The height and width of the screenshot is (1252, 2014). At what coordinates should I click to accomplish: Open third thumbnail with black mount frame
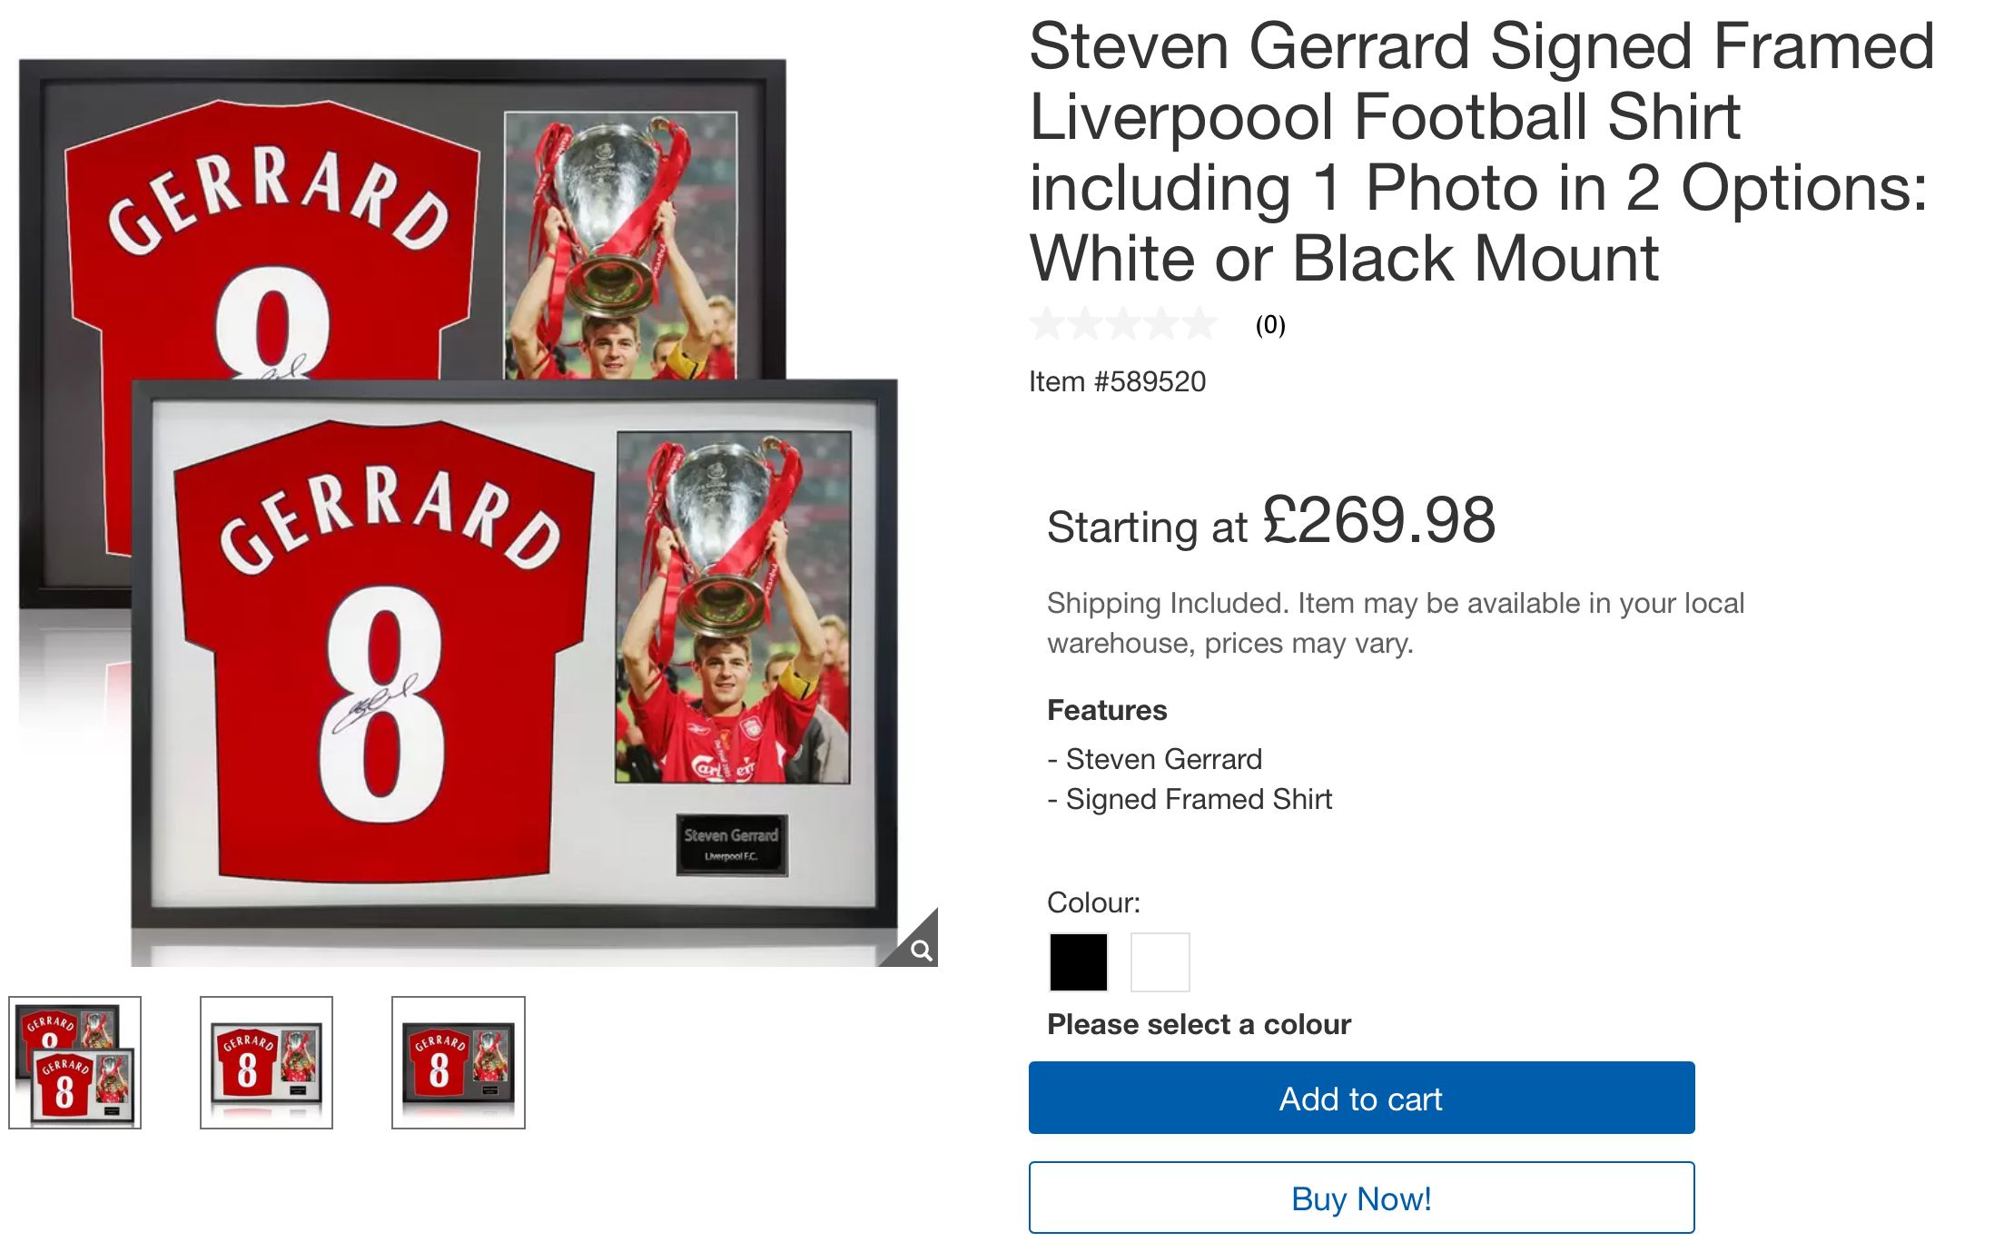point(458,1062)
